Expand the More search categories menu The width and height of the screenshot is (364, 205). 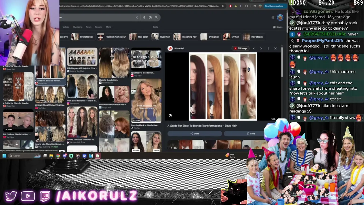tap(109, 27)
